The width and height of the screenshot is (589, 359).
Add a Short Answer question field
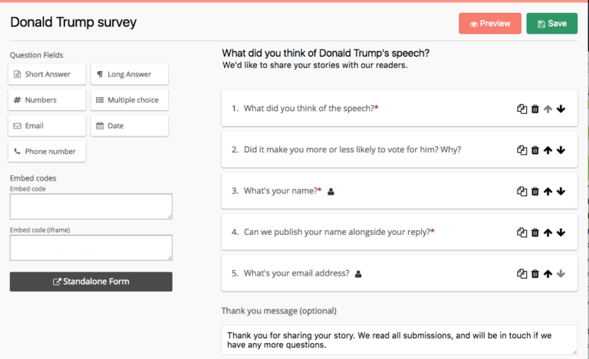[x=47, y=74]
